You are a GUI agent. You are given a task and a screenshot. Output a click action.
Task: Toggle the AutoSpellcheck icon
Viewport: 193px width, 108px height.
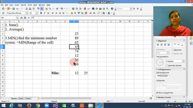click(42, 9)
